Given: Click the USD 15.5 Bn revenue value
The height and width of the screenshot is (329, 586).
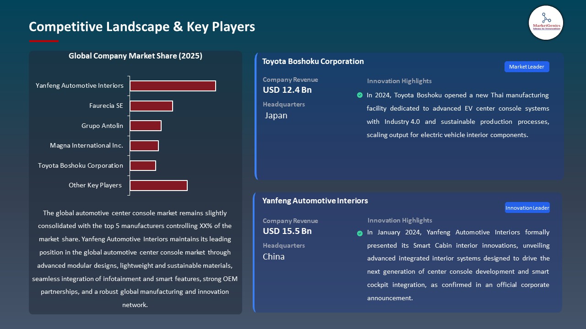Looking at the screenshot, I should (287, 231).
